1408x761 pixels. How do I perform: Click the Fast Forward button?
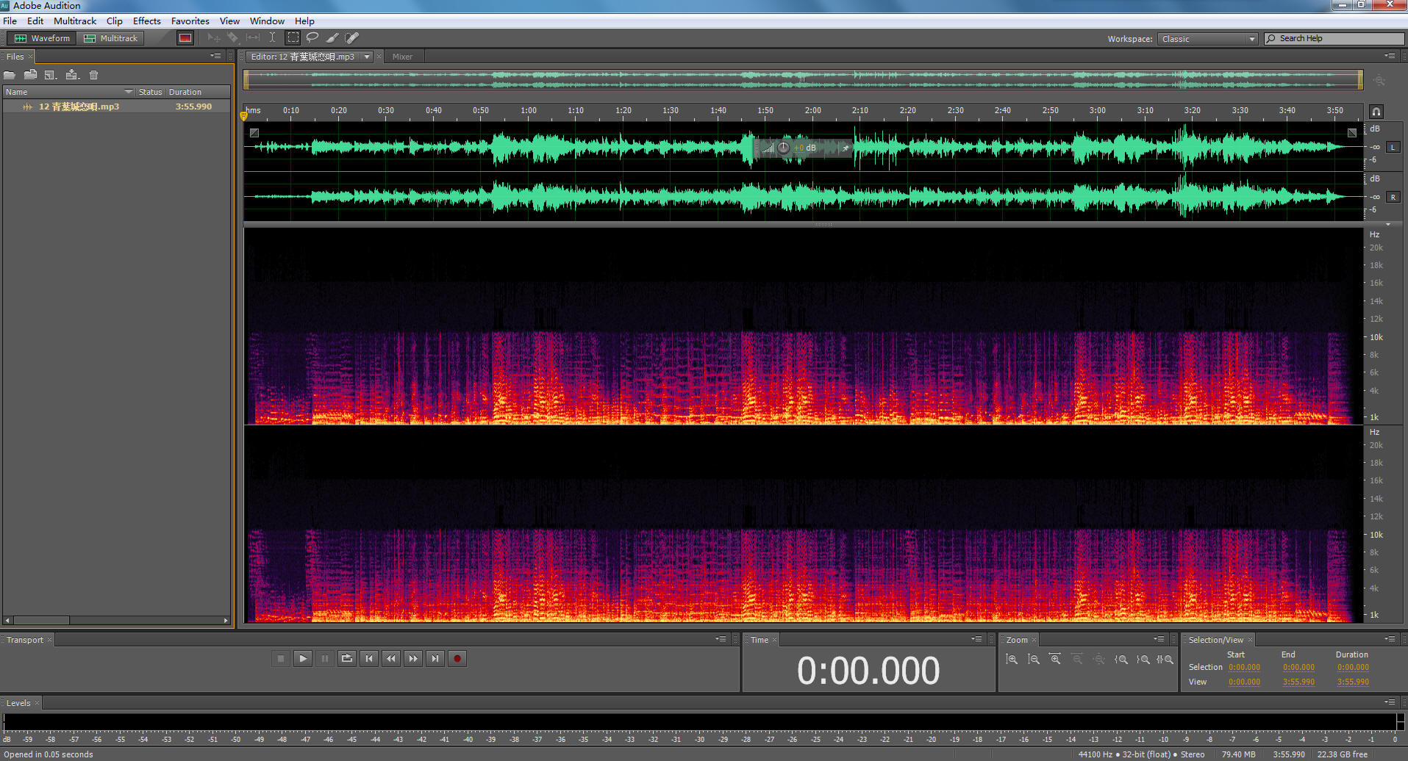tap(413, 659)
